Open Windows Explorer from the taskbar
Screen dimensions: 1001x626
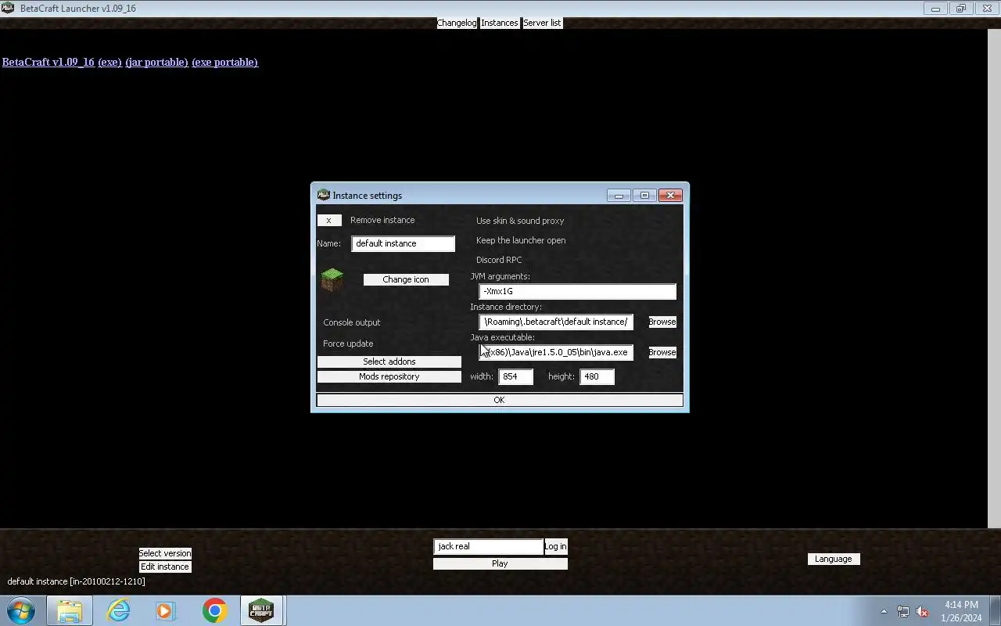(70, 610)
